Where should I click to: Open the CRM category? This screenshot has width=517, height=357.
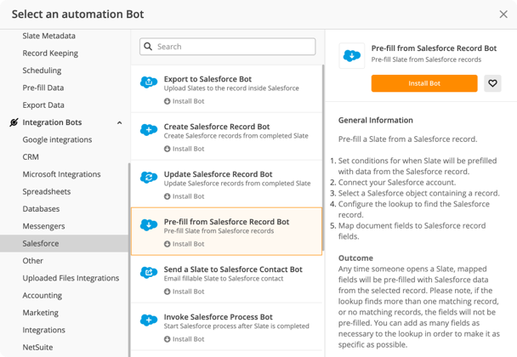pos(31,157)
